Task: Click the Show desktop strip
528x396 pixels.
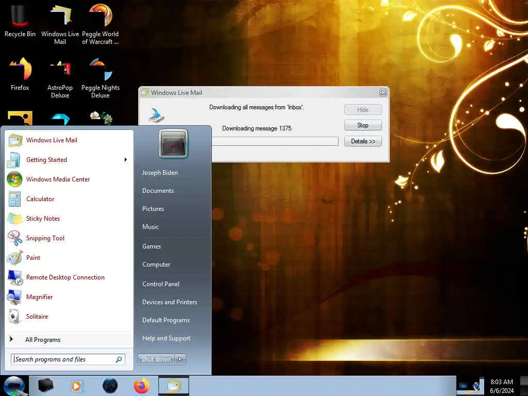Action: pyautogui.click(x=524, y=386)
